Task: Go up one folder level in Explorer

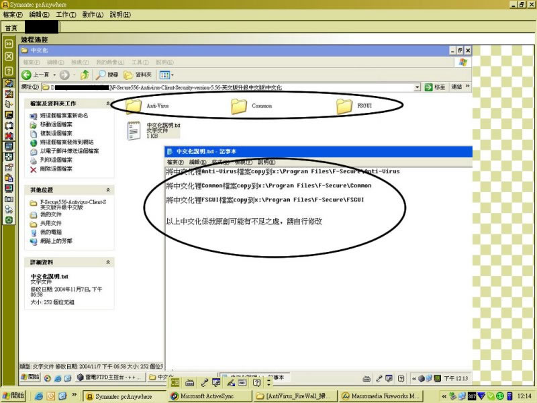Action: click(x=85, y=75)
